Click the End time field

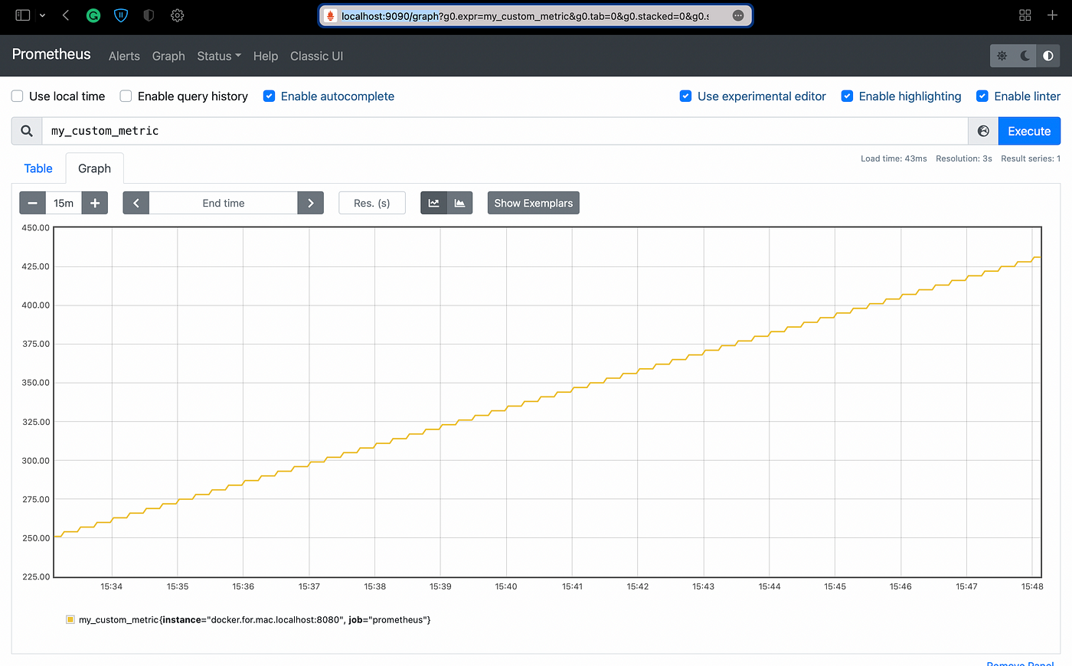(224, 203)
